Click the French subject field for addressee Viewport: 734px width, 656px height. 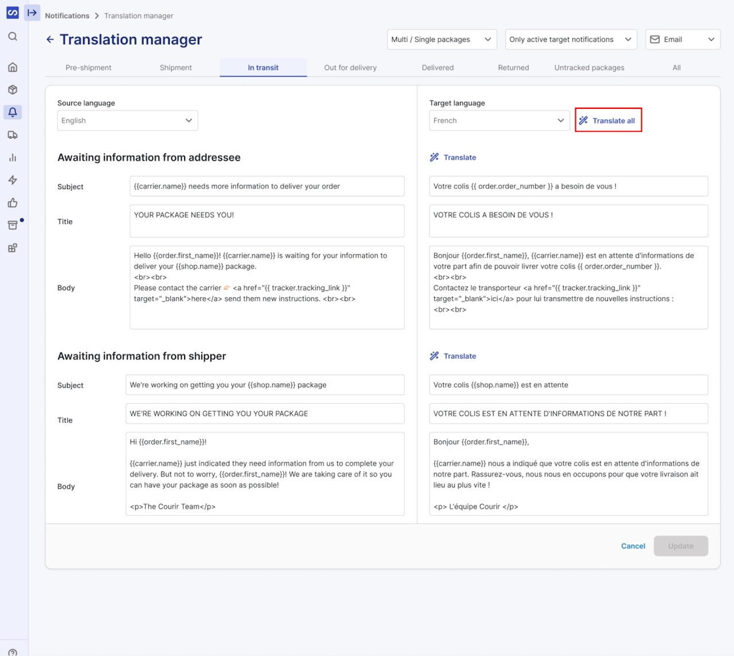tap(568, 186)
